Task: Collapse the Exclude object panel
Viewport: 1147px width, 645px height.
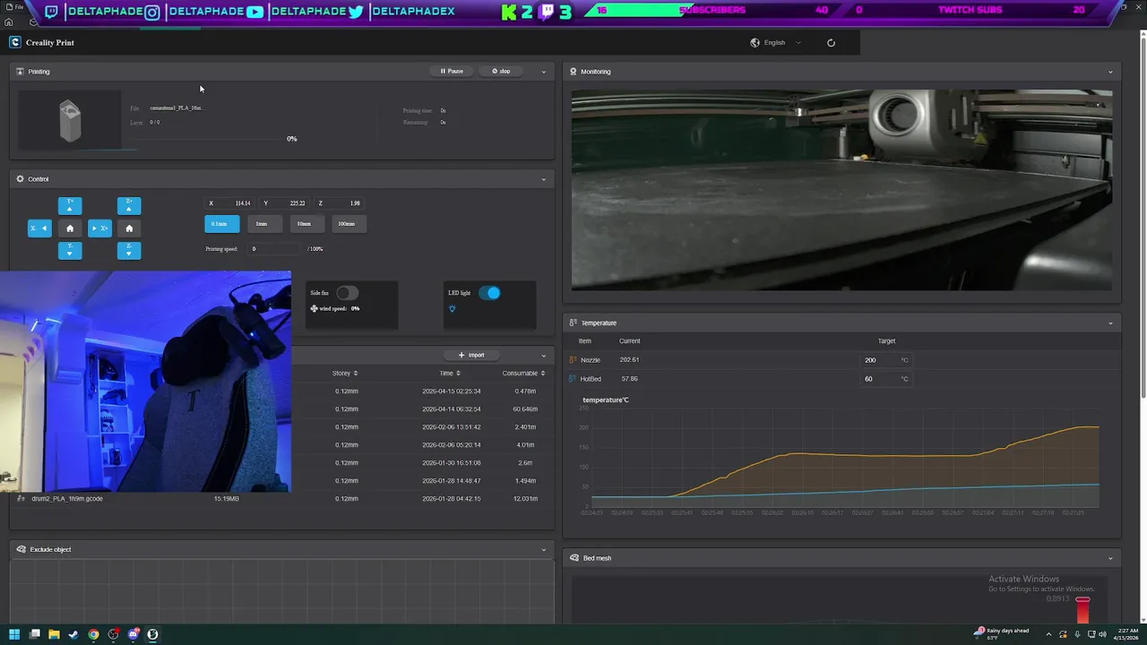Action: [543, 549]
